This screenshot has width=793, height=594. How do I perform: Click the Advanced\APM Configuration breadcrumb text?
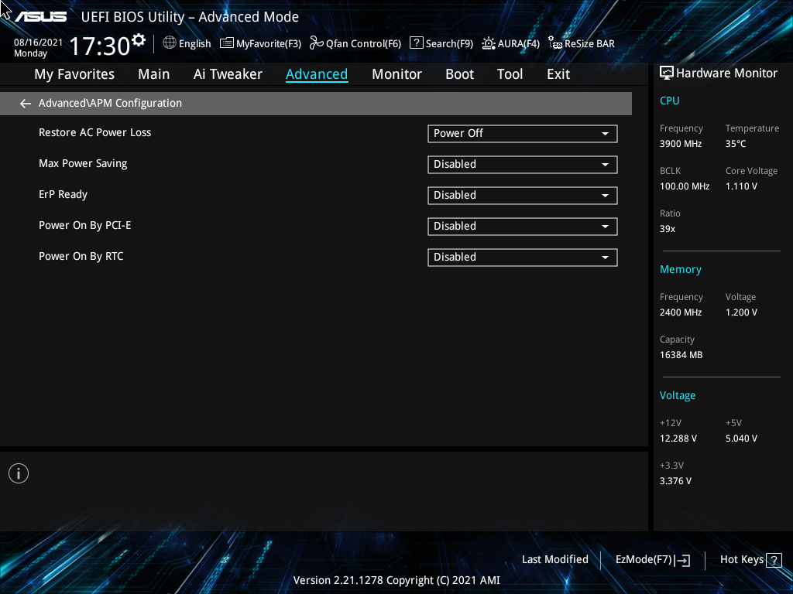pos(110,103)
